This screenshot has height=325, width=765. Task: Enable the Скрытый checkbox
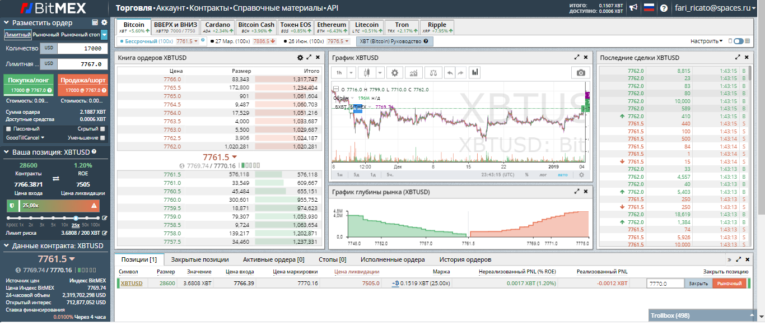point(102,129)
